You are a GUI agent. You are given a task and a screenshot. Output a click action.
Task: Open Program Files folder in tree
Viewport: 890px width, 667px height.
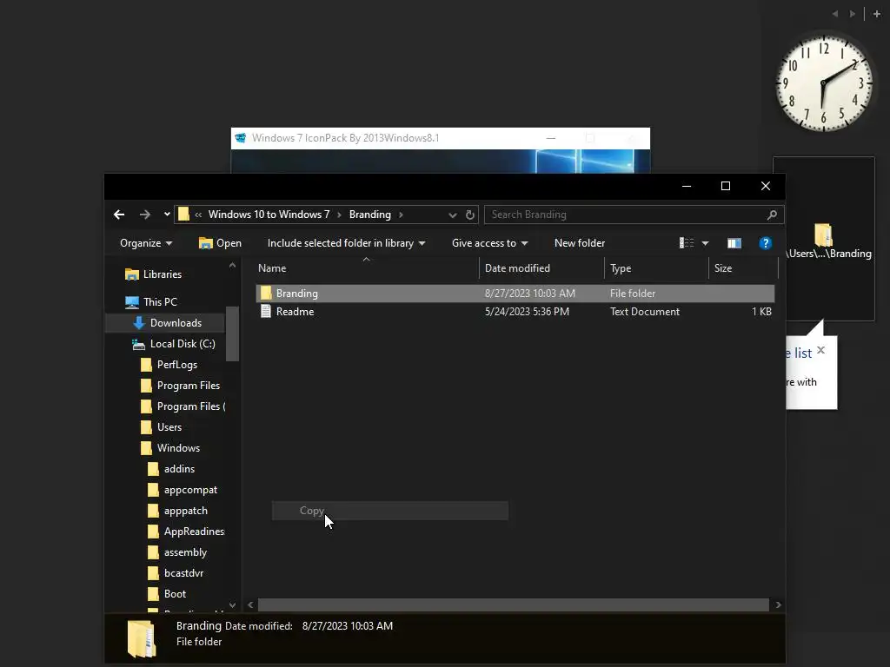(x=180, y=386)
